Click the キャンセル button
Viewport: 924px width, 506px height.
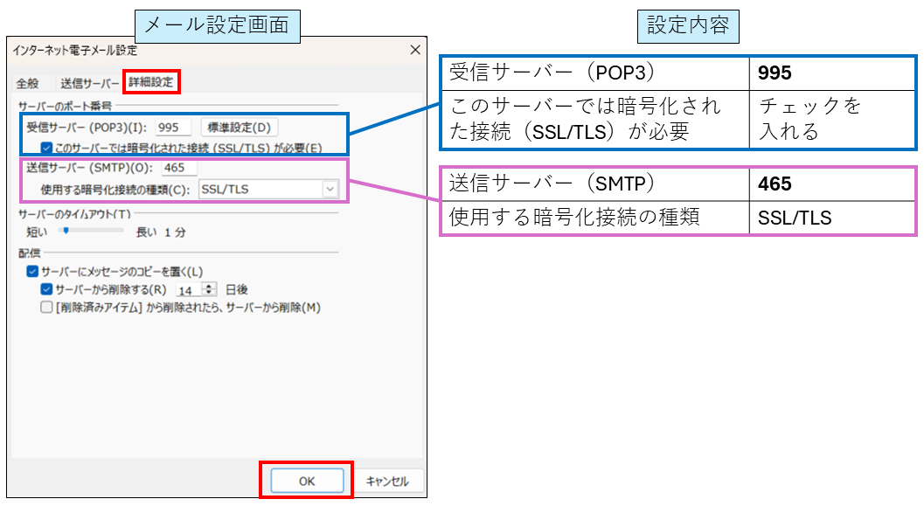tap(388, 480)
